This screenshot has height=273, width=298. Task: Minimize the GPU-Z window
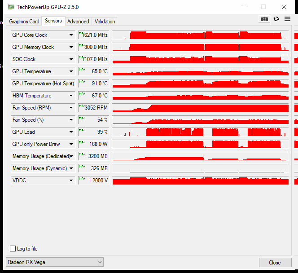pos(243,7)
